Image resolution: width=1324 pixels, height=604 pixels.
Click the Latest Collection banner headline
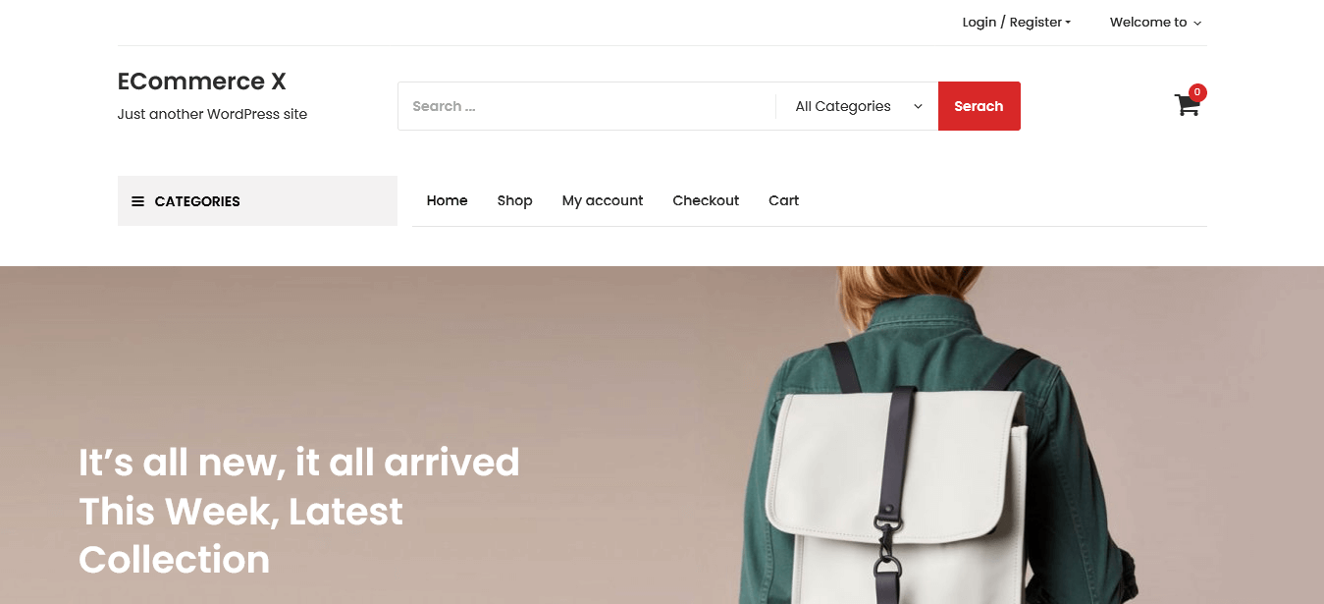tap(299, 511)
